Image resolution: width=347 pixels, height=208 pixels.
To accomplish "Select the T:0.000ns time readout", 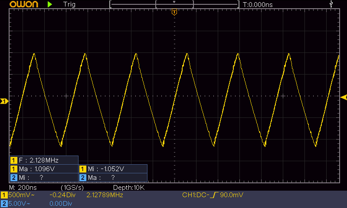I will point(258,5).
